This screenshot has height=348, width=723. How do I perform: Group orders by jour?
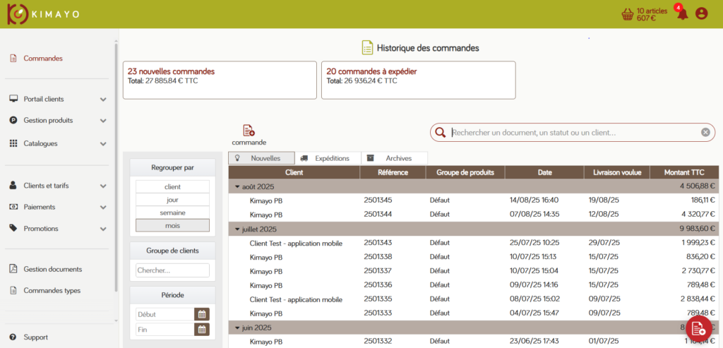point(172,200)
